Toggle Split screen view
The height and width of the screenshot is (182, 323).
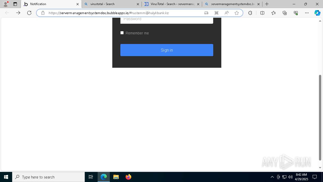pos(262,13)
